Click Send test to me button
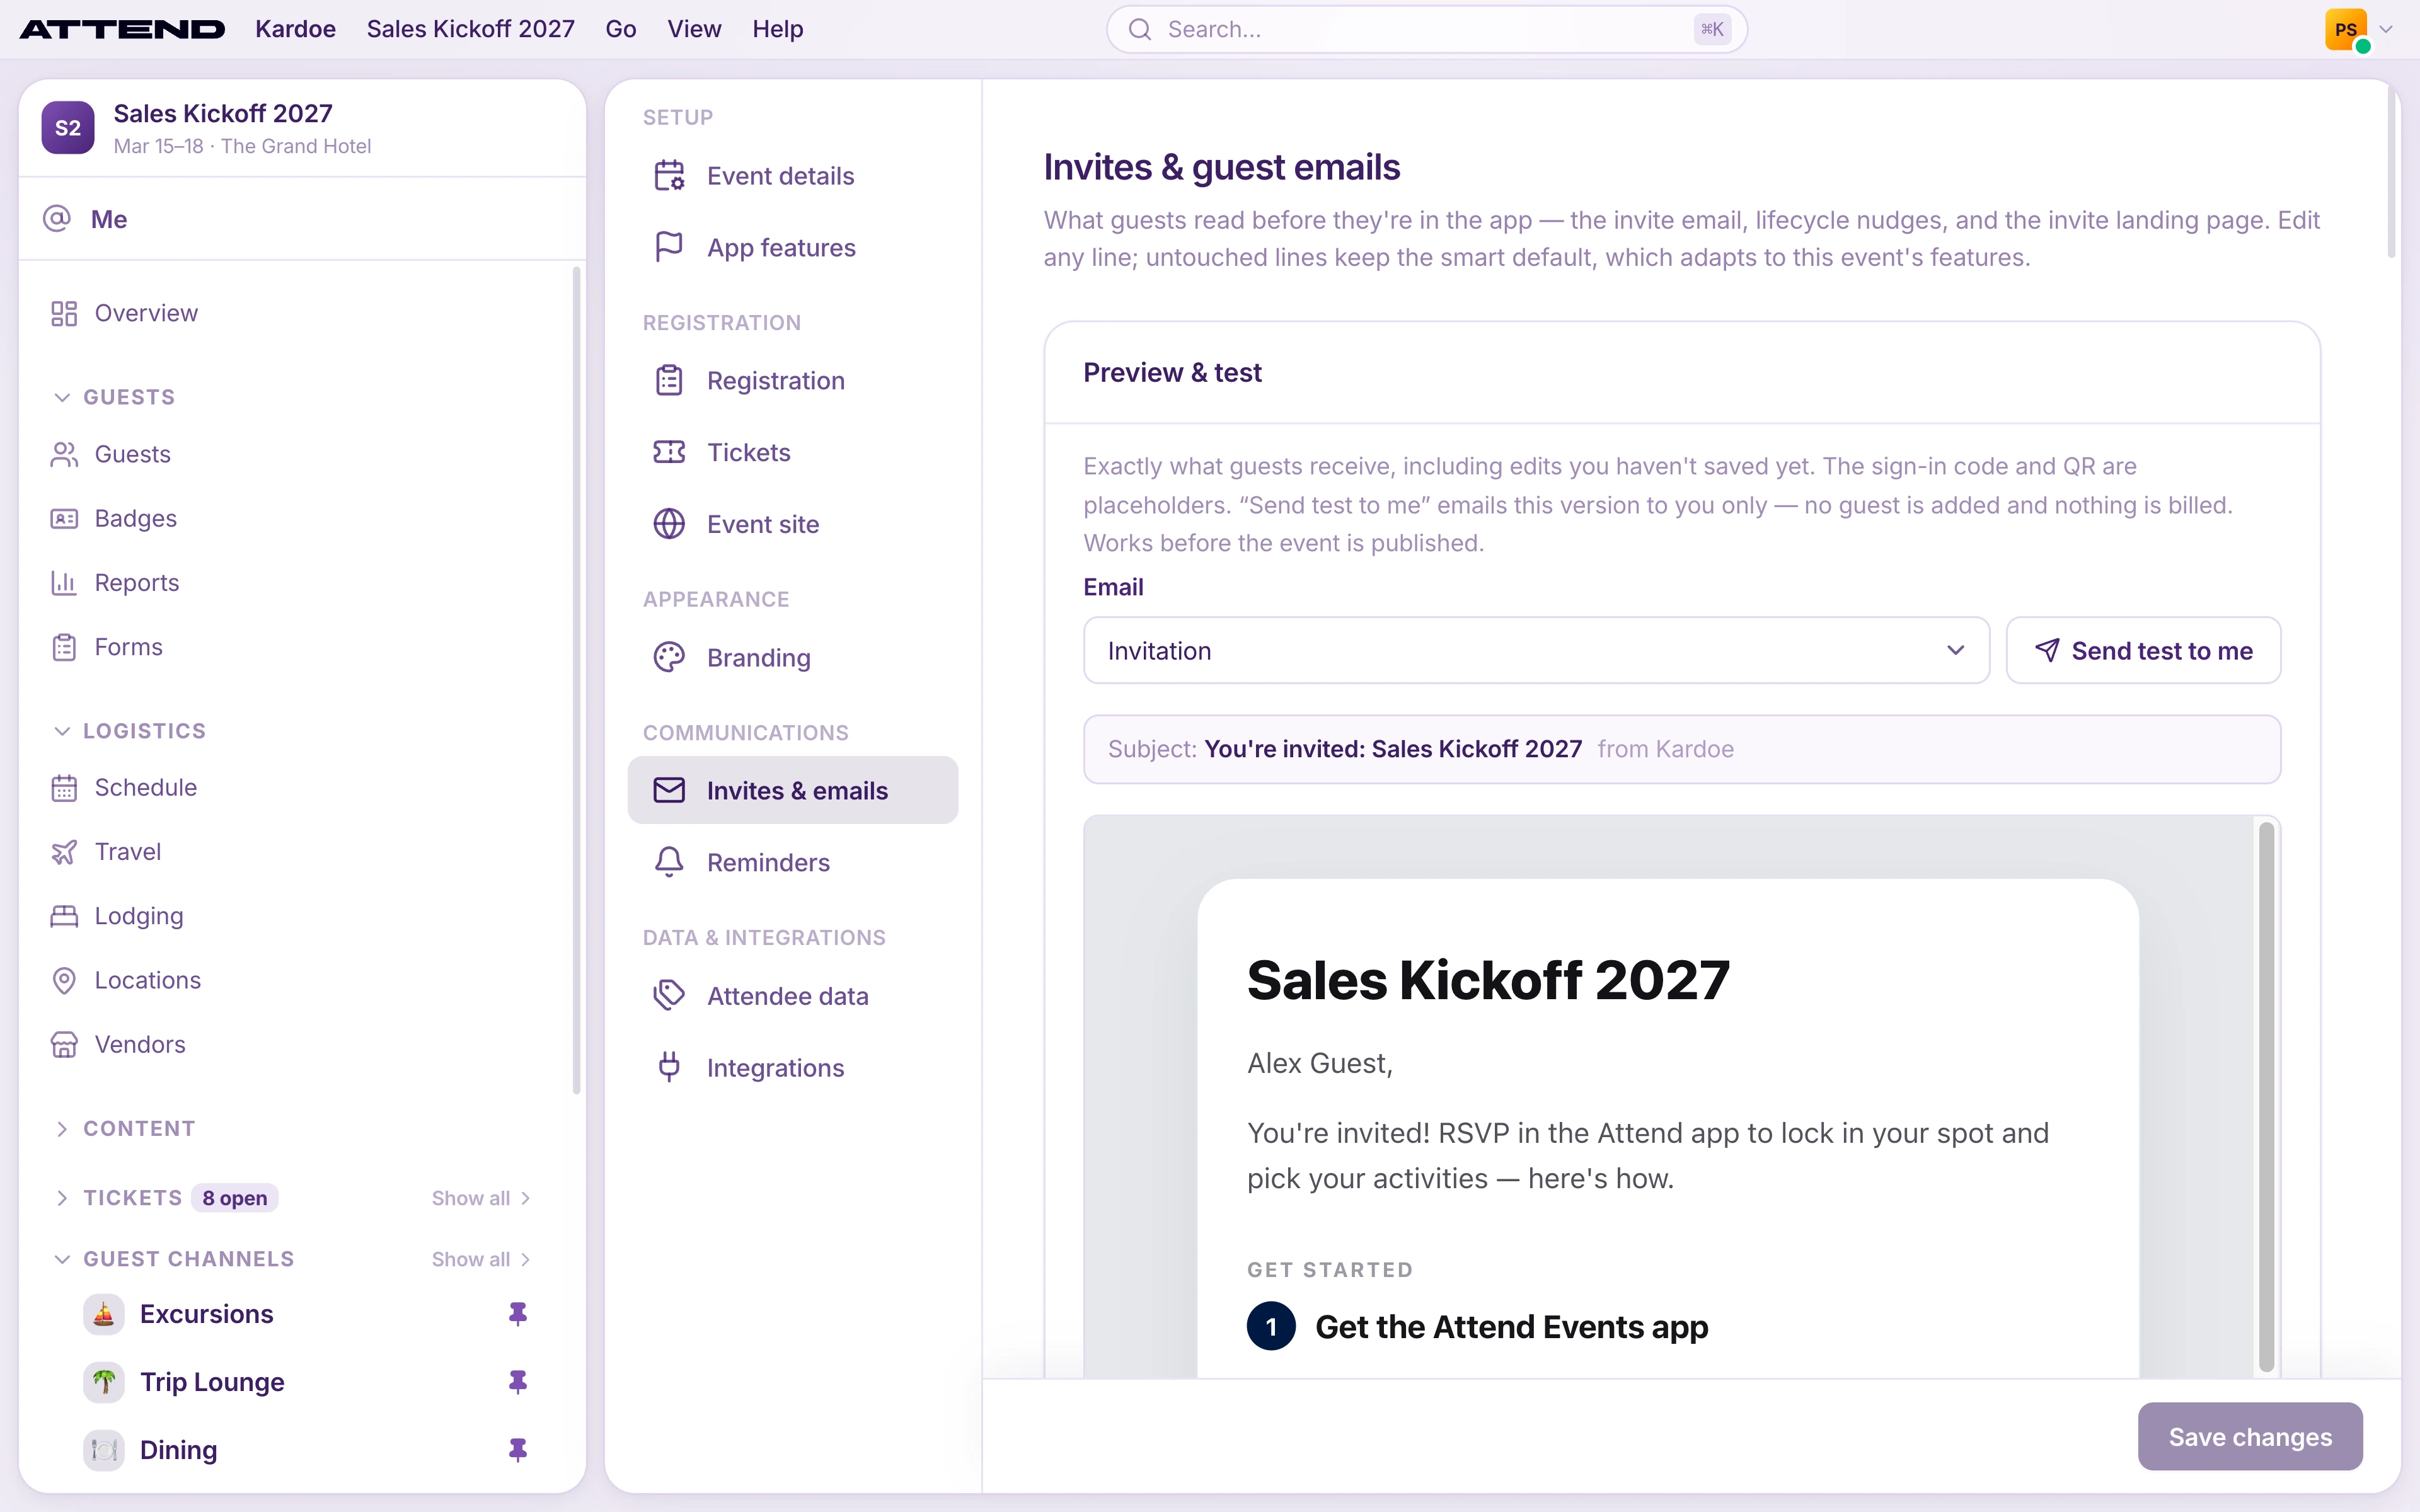The width and height of the screenshot is (2420, 1512). tap(2143, 650)
